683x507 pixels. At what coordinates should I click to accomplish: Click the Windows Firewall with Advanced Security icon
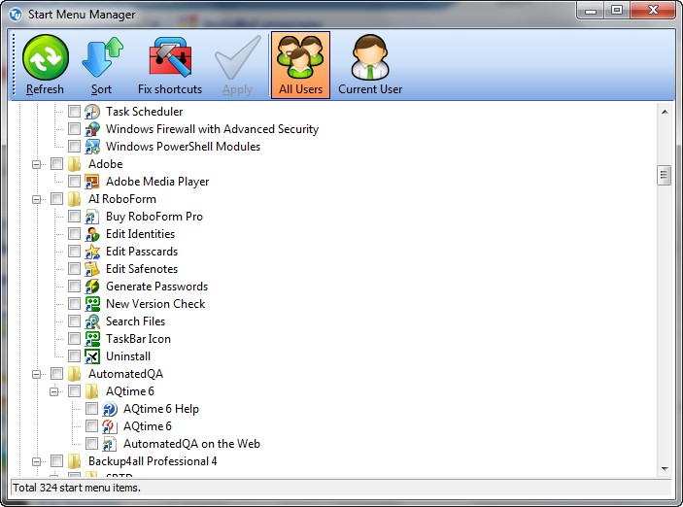click(x=92, y=129)
